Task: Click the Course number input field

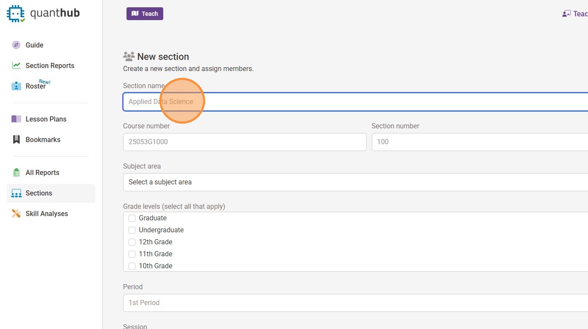Action: point(244,142)
